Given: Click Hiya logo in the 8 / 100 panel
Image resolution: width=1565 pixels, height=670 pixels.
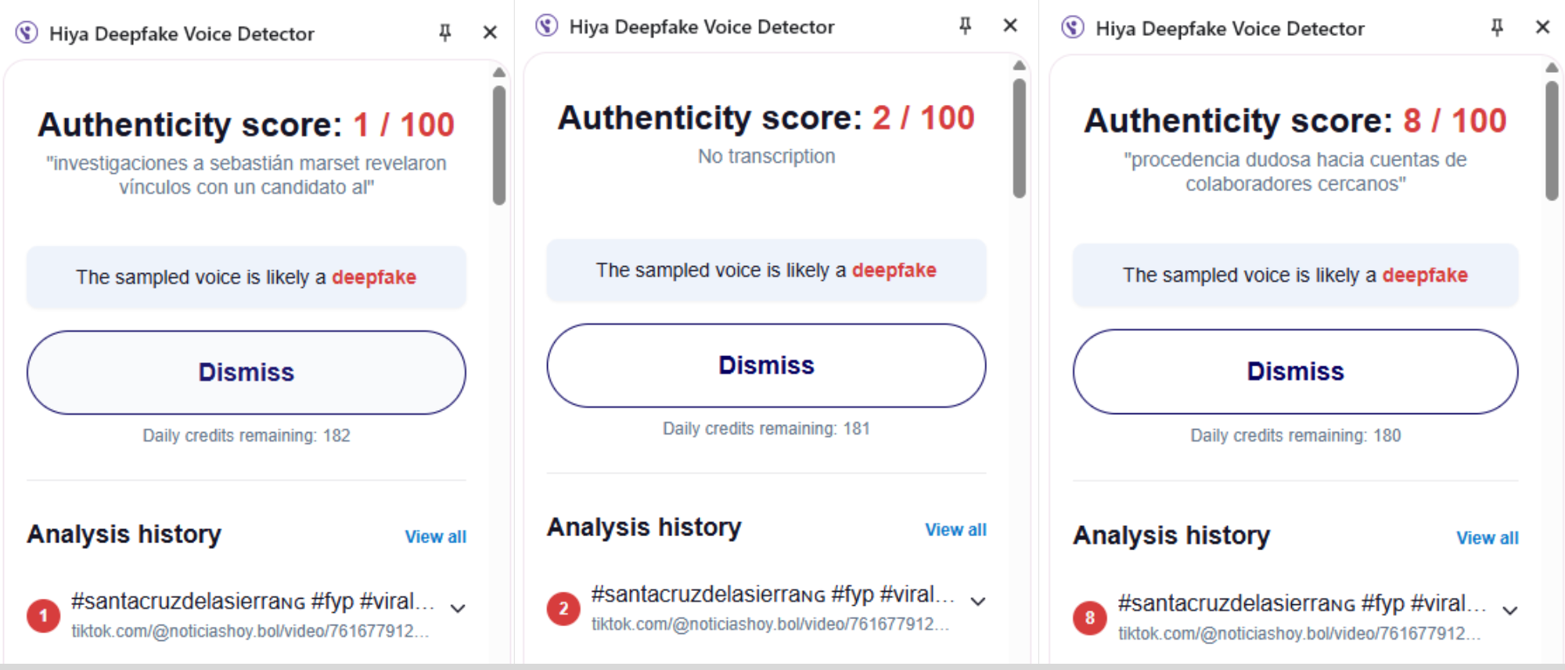Looking at the screenshot, I should click(x=1073, y=28).
